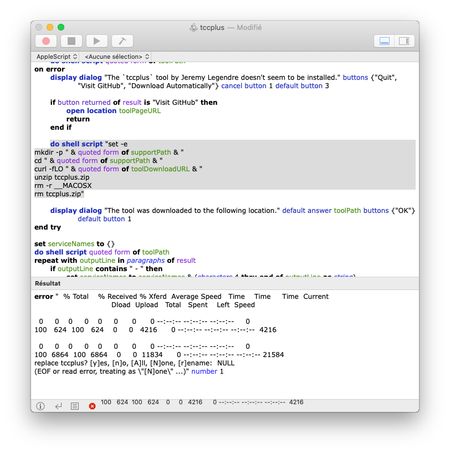Compile the script with the hammer button
The image size is (450, 453).
point(122,41)
